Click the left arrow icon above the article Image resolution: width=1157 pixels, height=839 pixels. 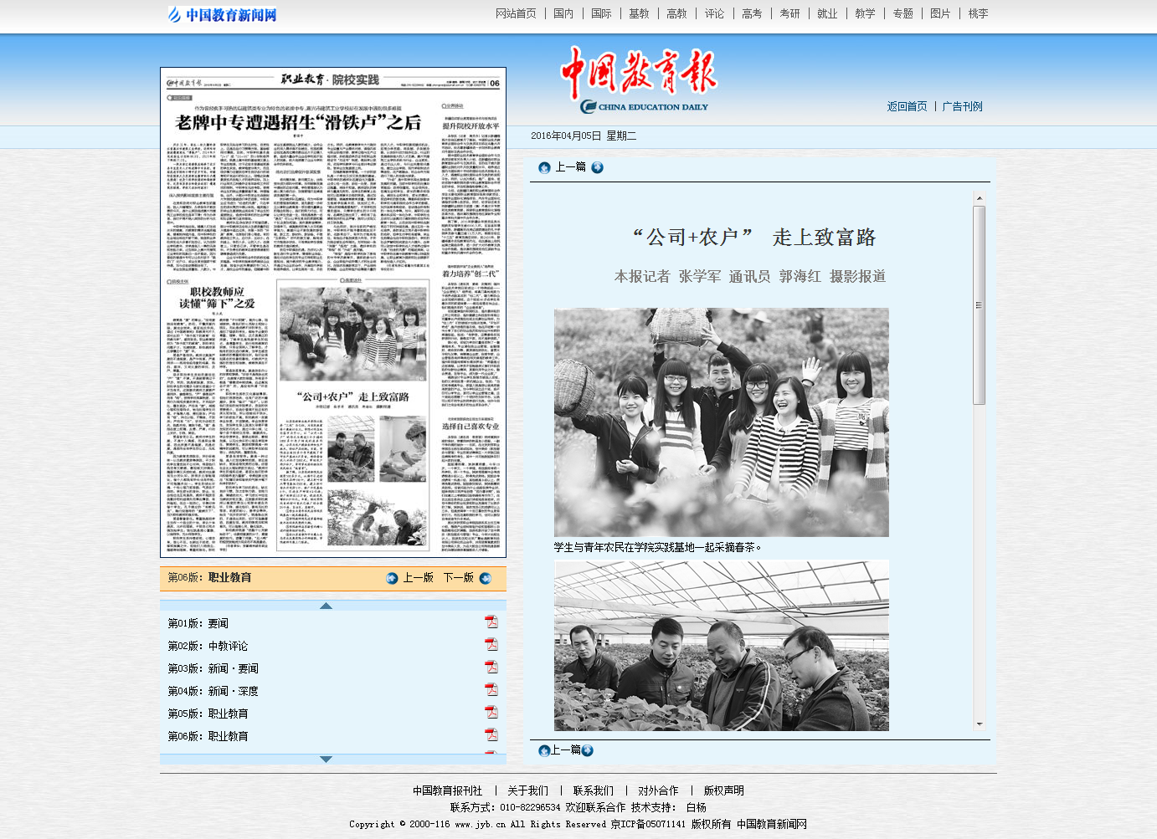pyautogui.click(x=544, y=167)
